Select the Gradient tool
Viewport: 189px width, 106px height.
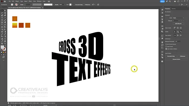coord(5,32)
